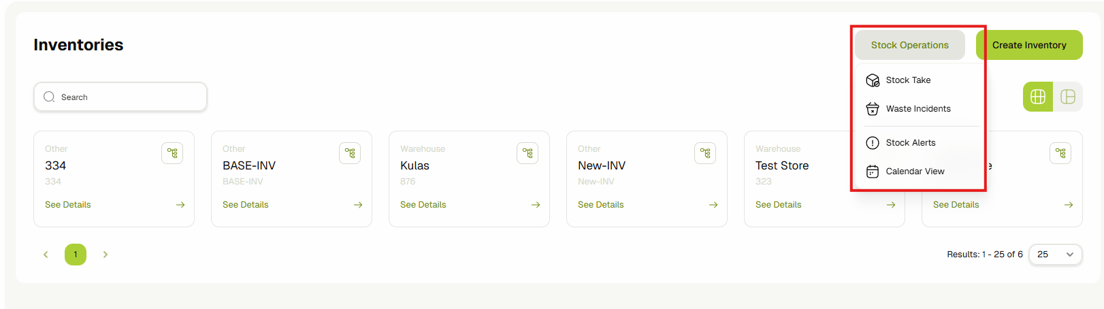The height and width of the screenshot is (309, 1104).
Task: Click the hierarchy icon on the 334 card
Action: 172,153
